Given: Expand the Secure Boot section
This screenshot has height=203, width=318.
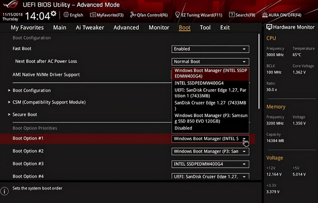Looking at the screenshot, I should click(25, 115).
